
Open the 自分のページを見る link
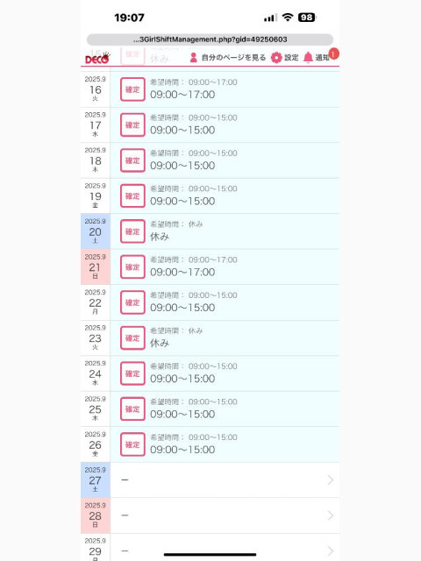(233, 58)
